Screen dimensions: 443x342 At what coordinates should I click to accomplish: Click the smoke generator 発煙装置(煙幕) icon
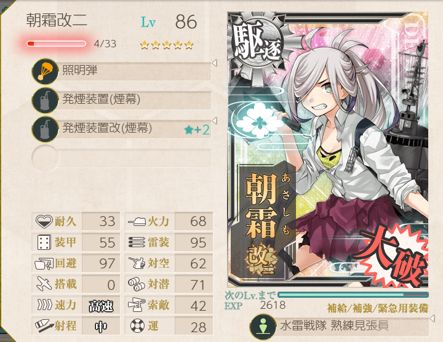pos(45,100)
